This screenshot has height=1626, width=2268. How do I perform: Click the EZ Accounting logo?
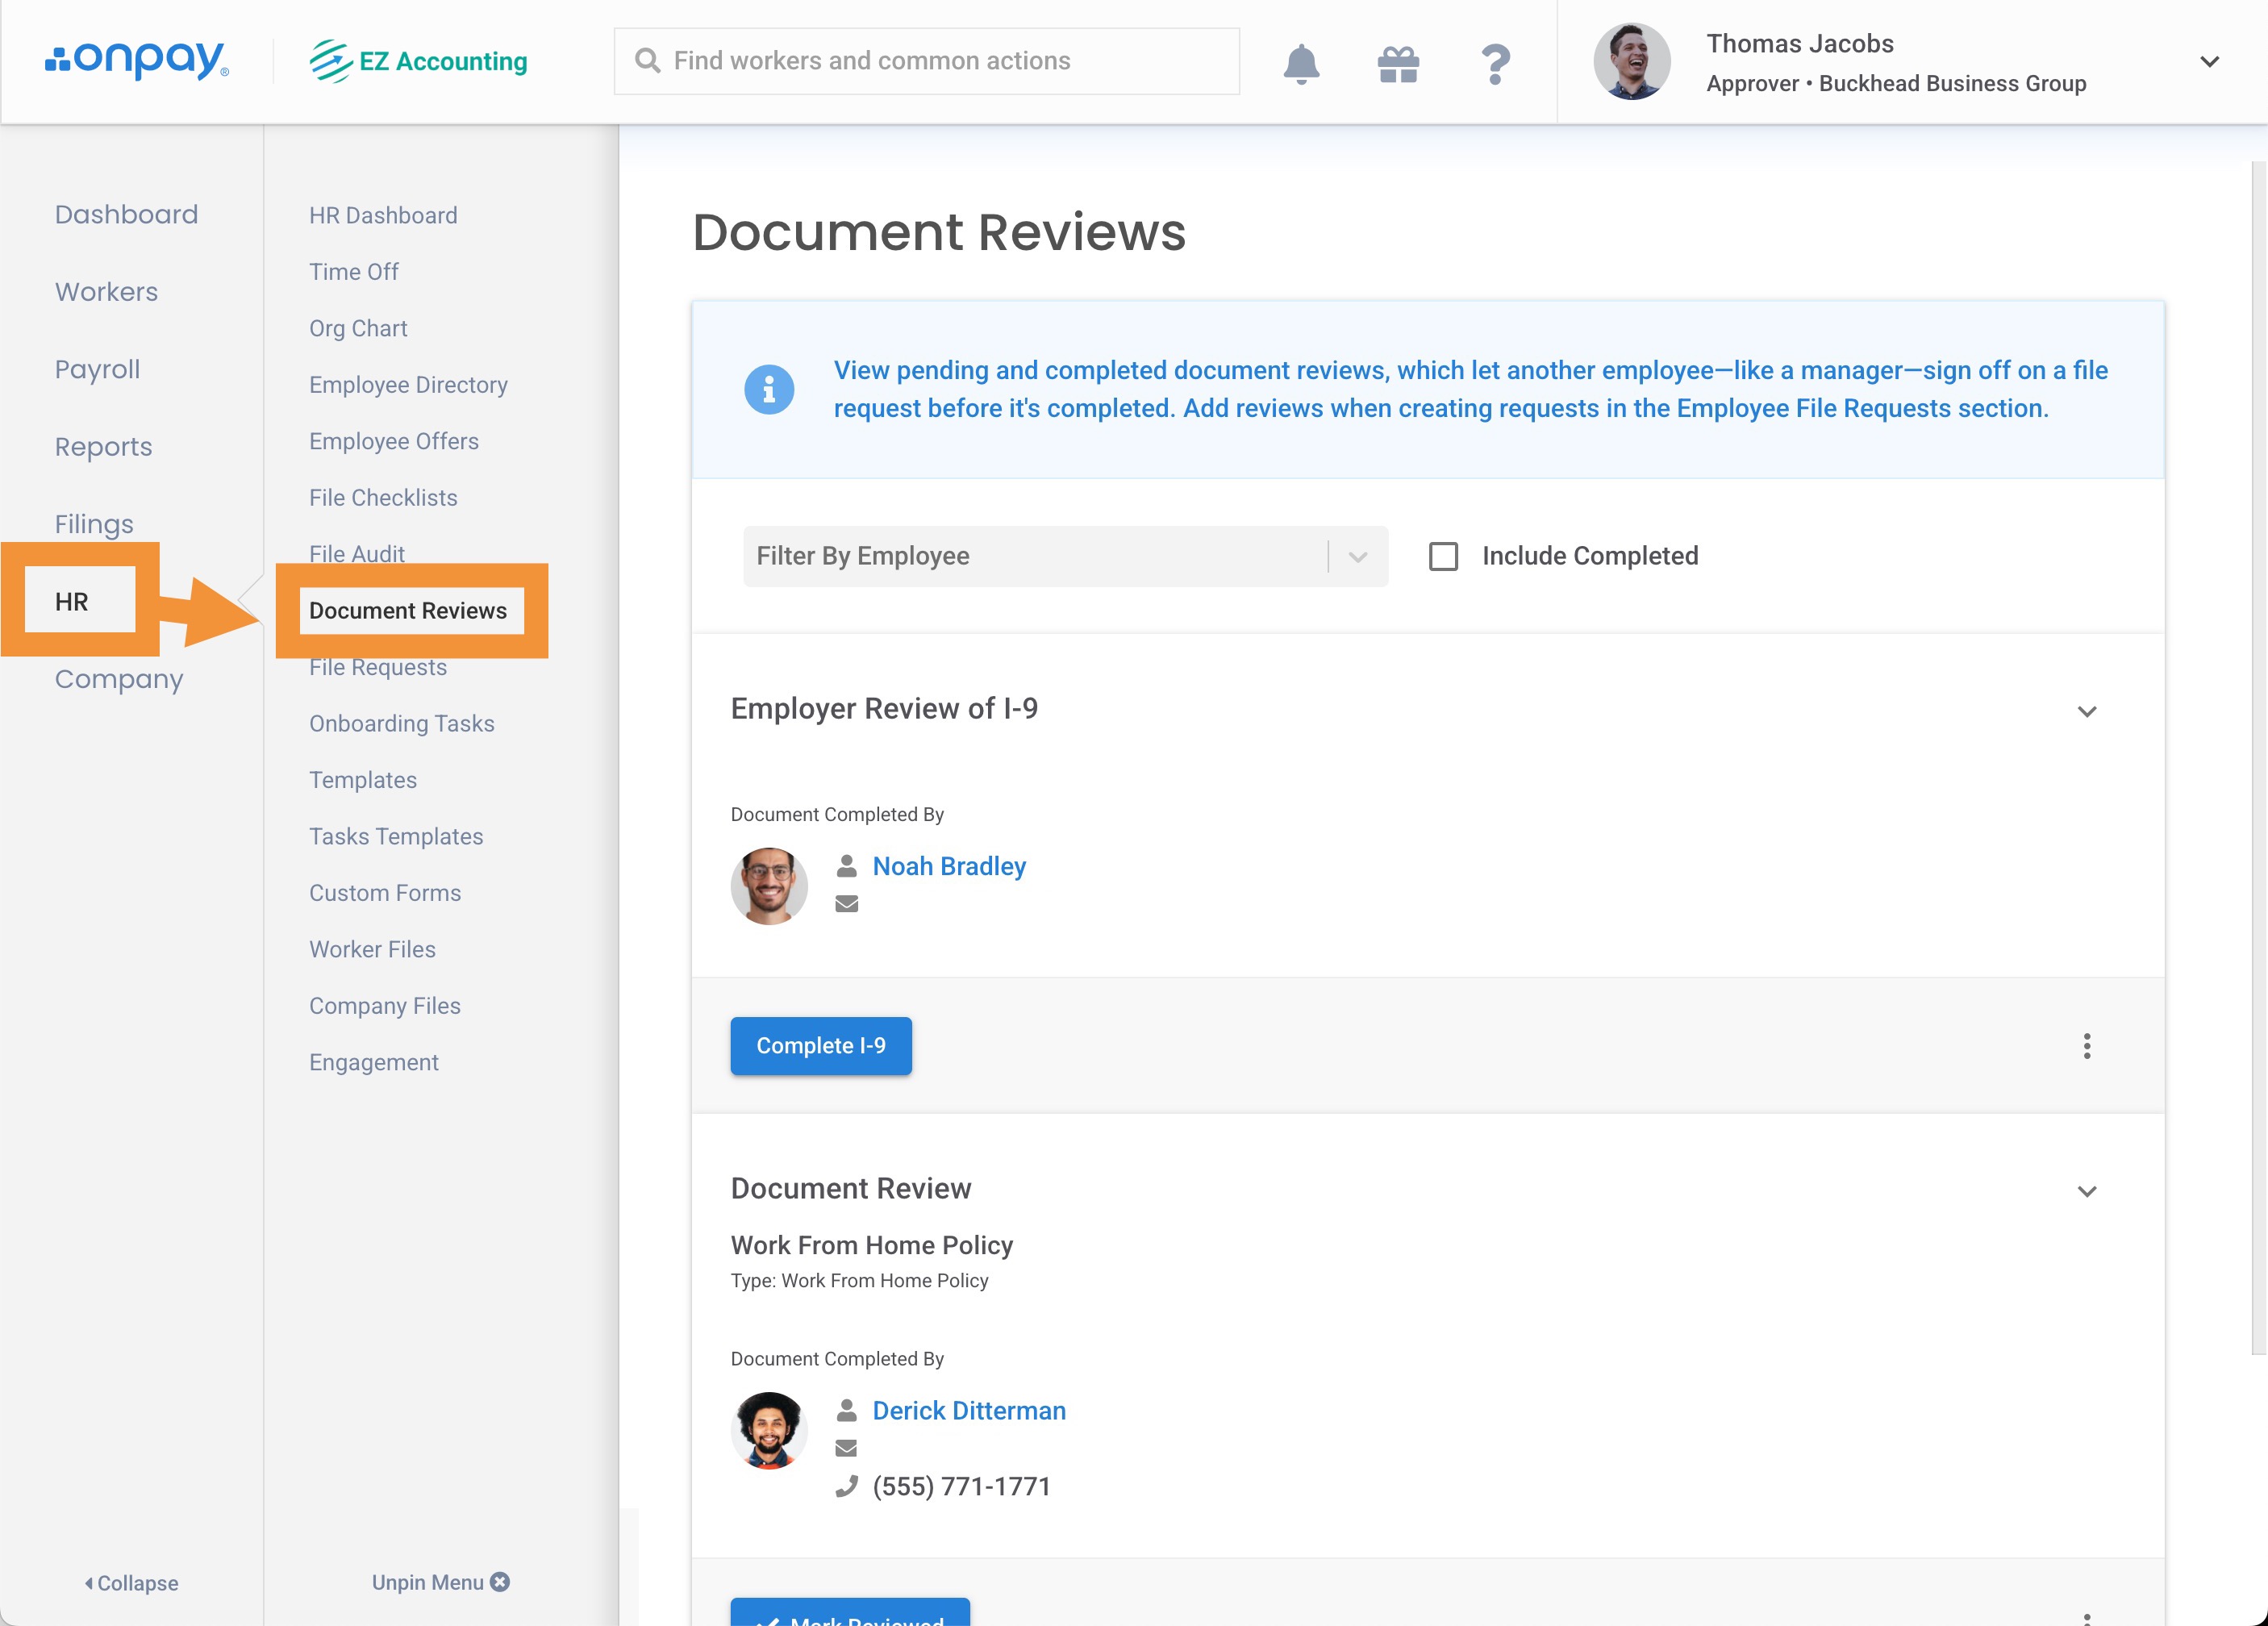pyautogui.click(x=418, y=61)
